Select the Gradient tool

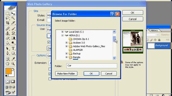click(13, 38)
